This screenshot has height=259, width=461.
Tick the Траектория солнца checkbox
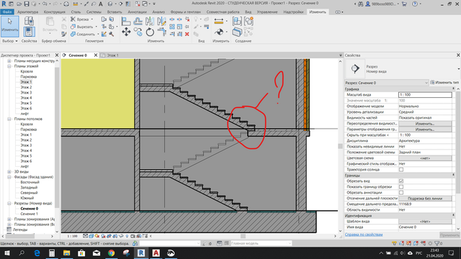click(401, 170)
